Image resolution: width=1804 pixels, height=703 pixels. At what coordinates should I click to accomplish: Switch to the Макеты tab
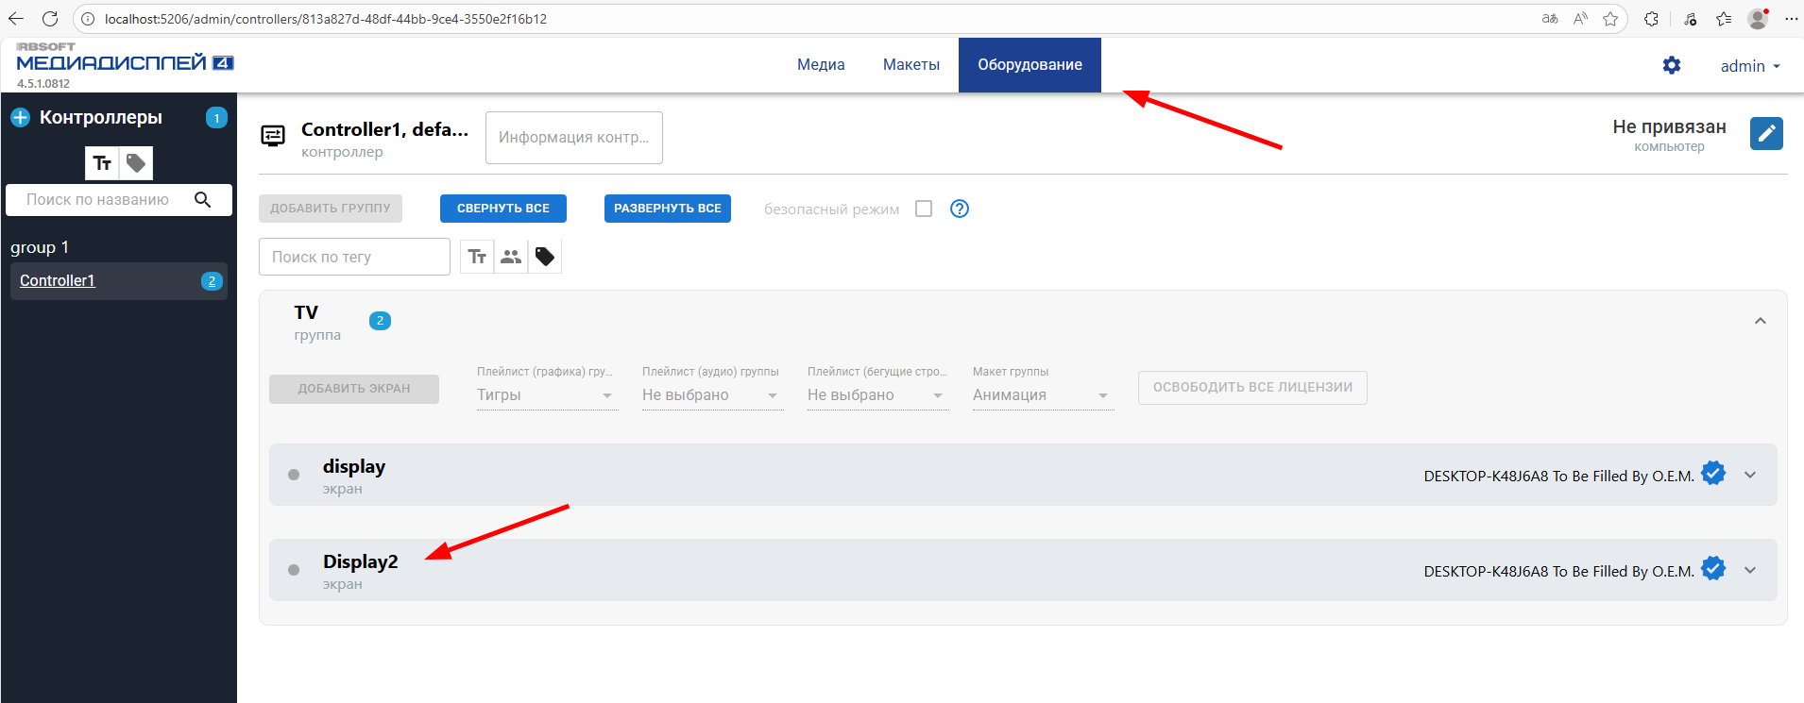[911, 65]
